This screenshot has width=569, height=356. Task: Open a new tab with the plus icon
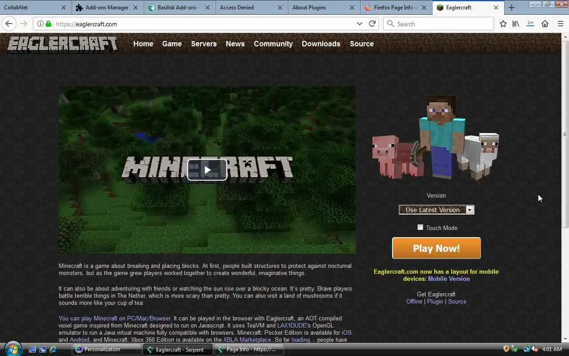(512, 8)
